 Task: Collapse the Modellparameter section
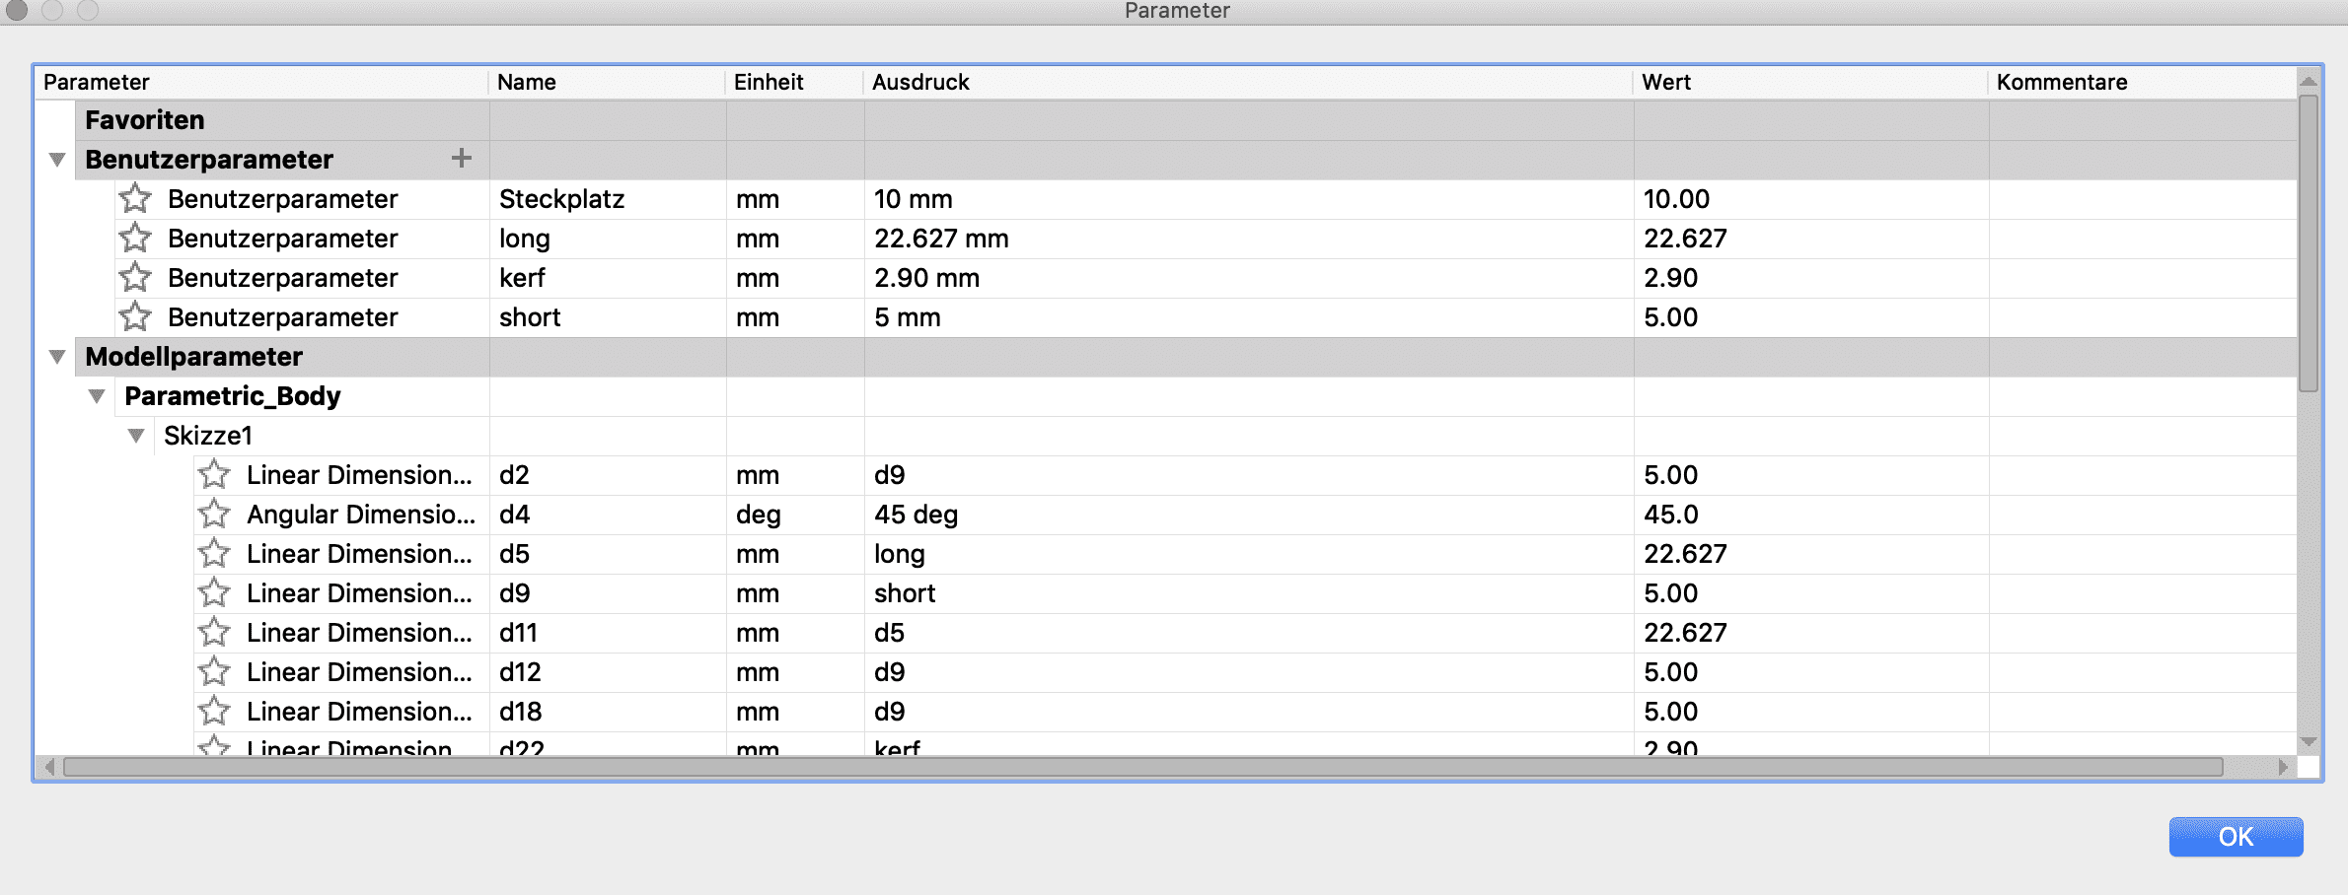tap(57, 357)
